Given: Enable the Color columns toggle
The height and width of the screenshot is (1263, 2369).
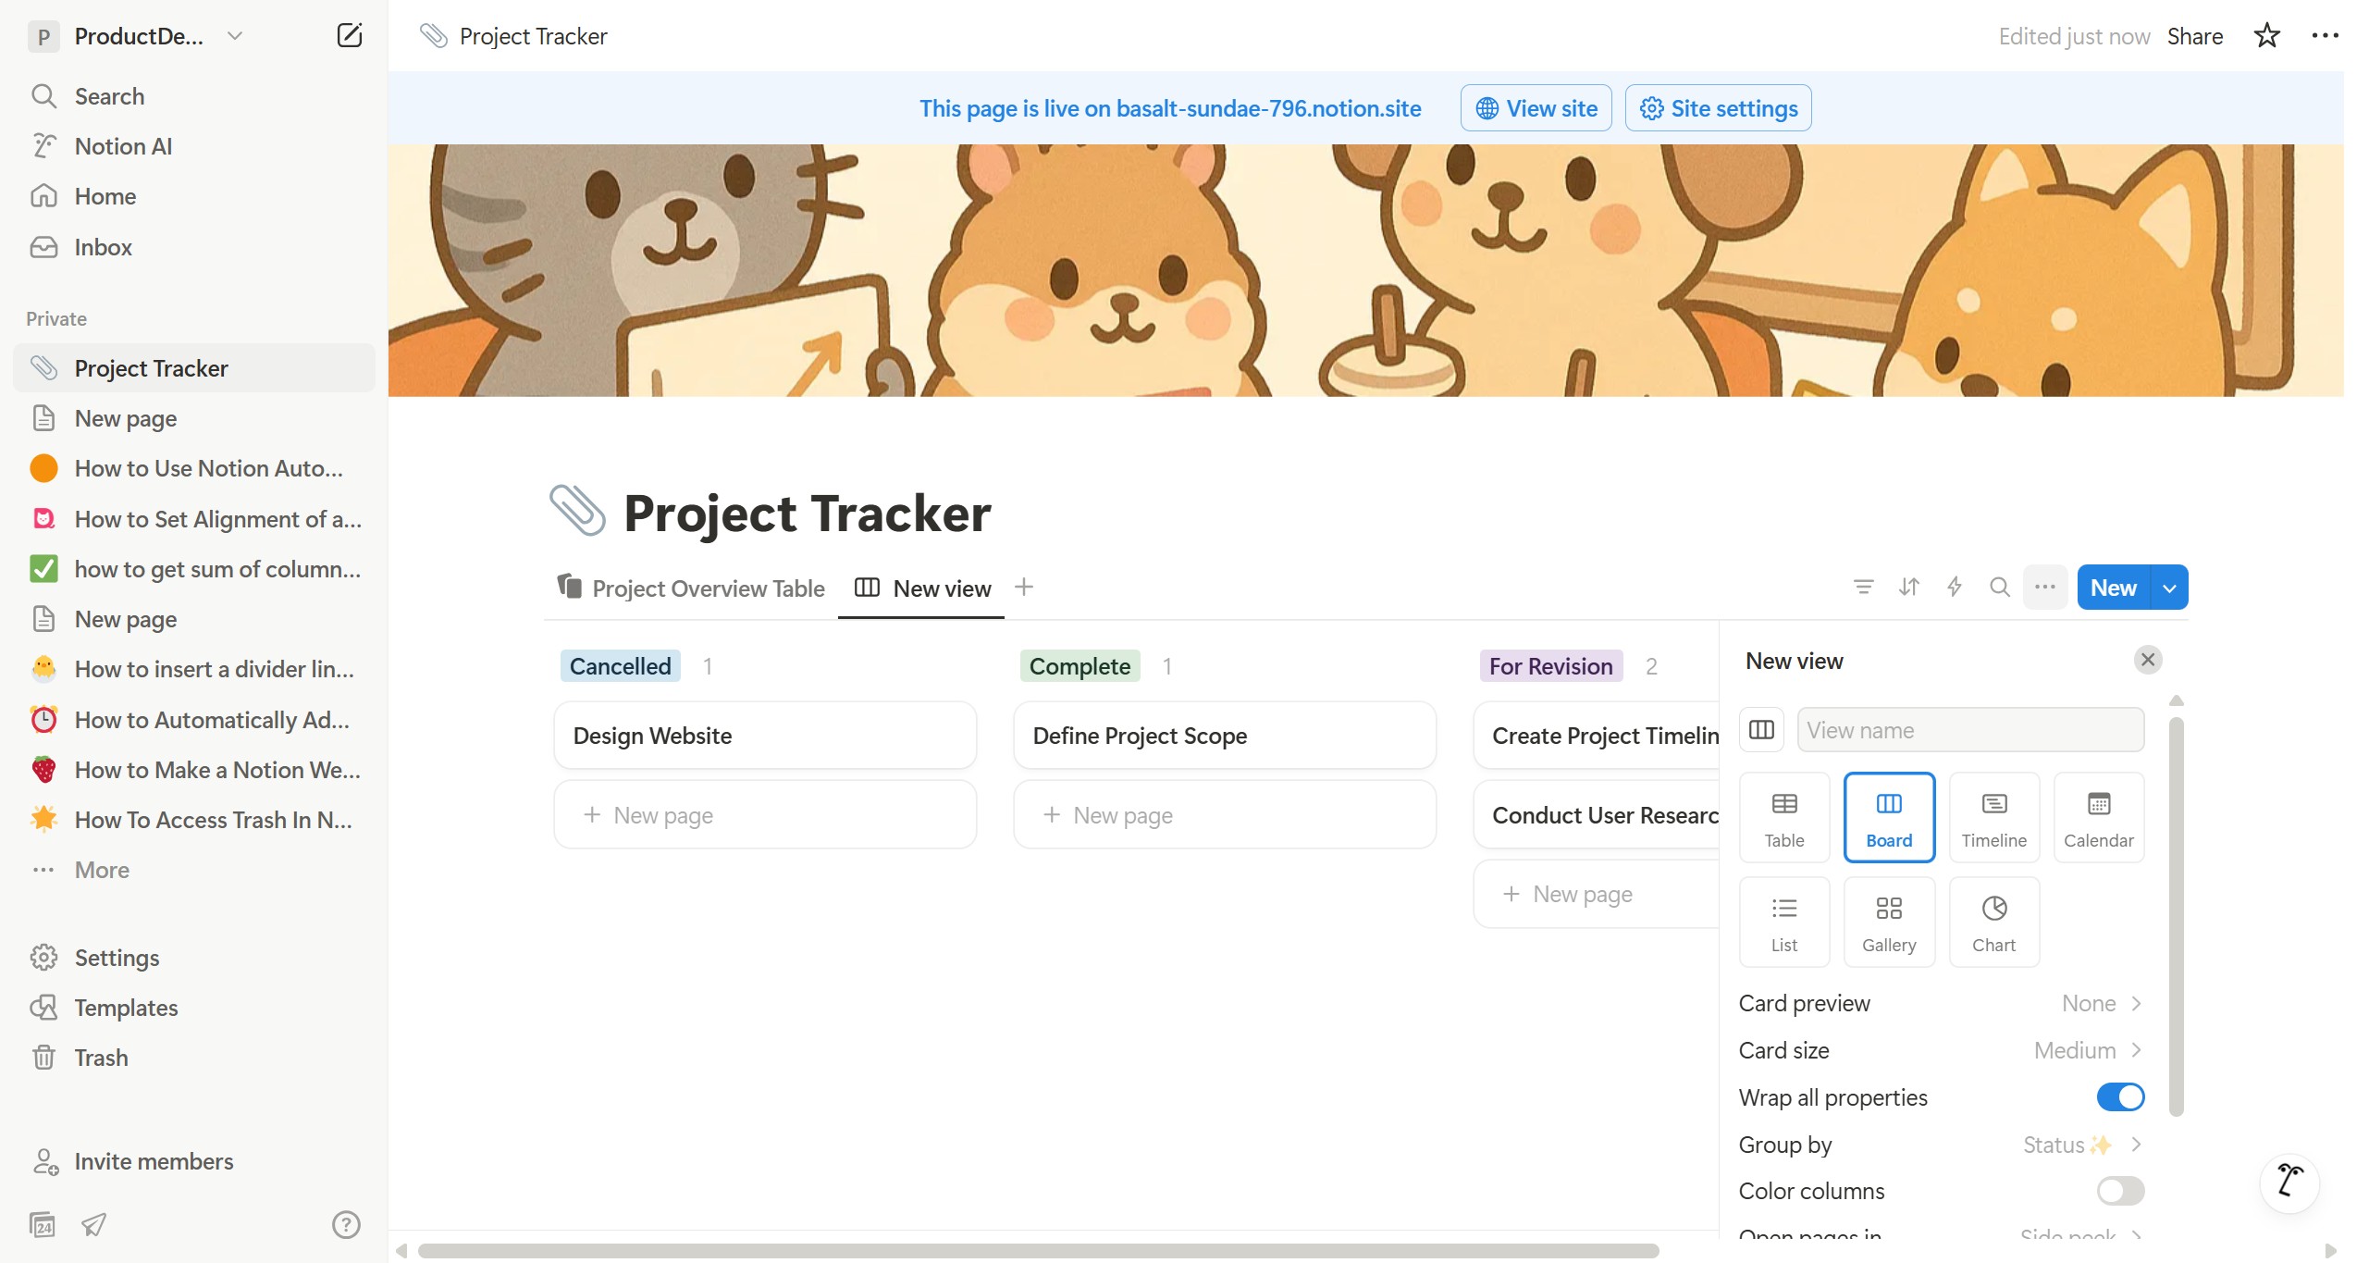Looking at the screenshot, I should click(2119, 1191).
